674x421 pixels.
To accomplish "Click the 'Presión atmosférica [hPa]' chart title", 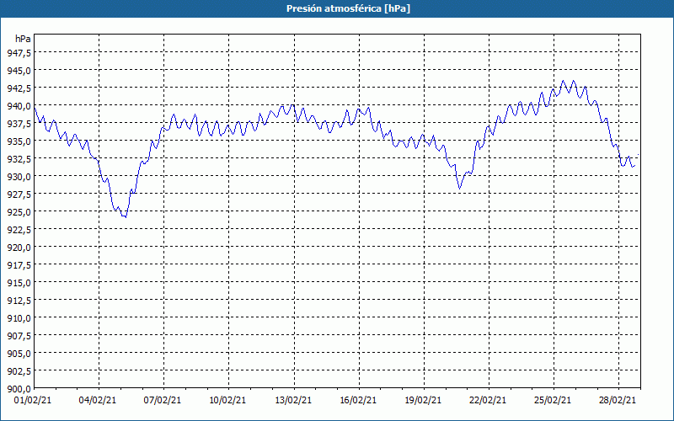I will tap(348, 8).
